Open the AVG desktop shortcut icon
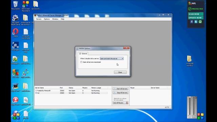Screen dimensions: 217x122 click(x=16, y=74)
